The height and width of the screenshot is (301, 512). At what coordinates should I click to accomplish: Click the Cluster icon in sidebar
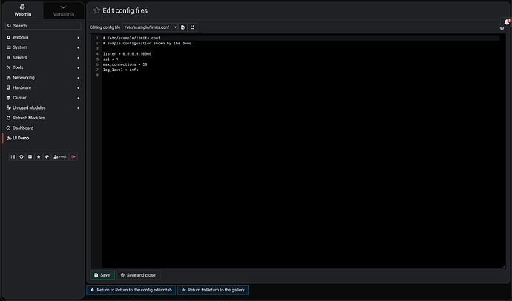[x=8, y=98]
